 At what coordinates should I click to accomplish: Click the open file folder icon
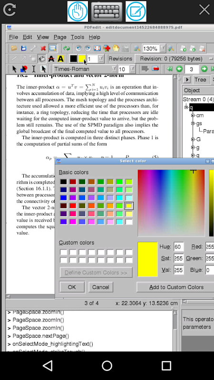14,48
